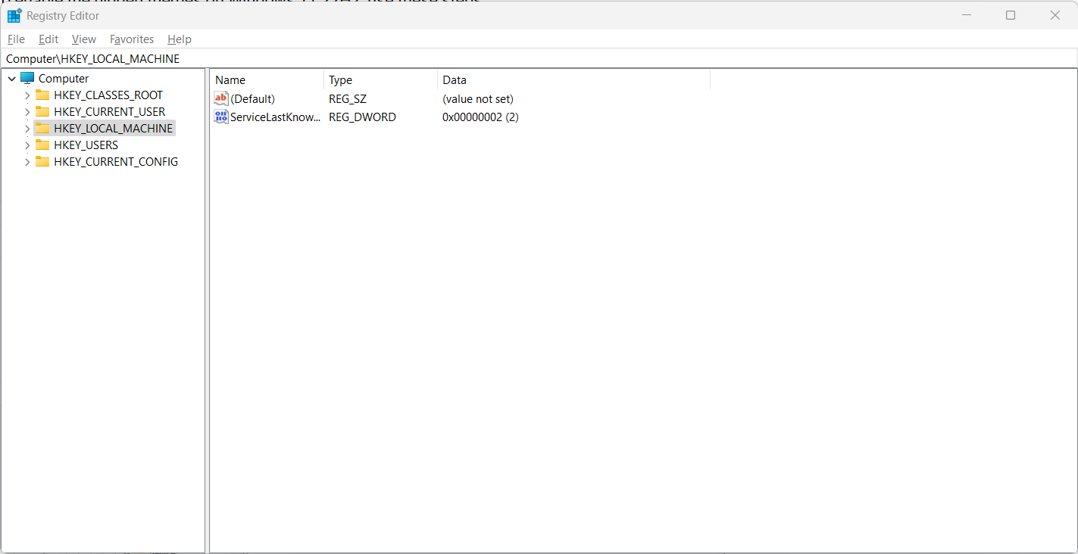1078x554 pixels.
Task: Select the HKEY_USERS label
Action: pos(86,145)
